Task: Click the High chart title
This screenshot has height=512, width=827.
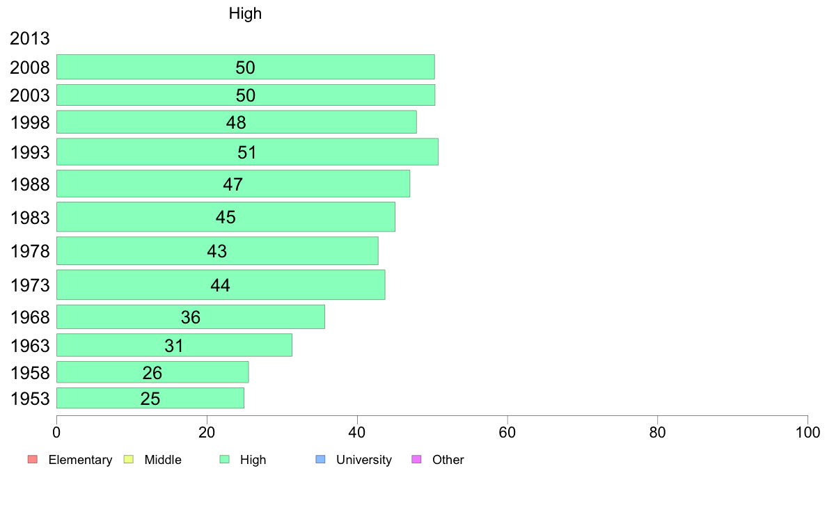Action: tap(245, 13)
